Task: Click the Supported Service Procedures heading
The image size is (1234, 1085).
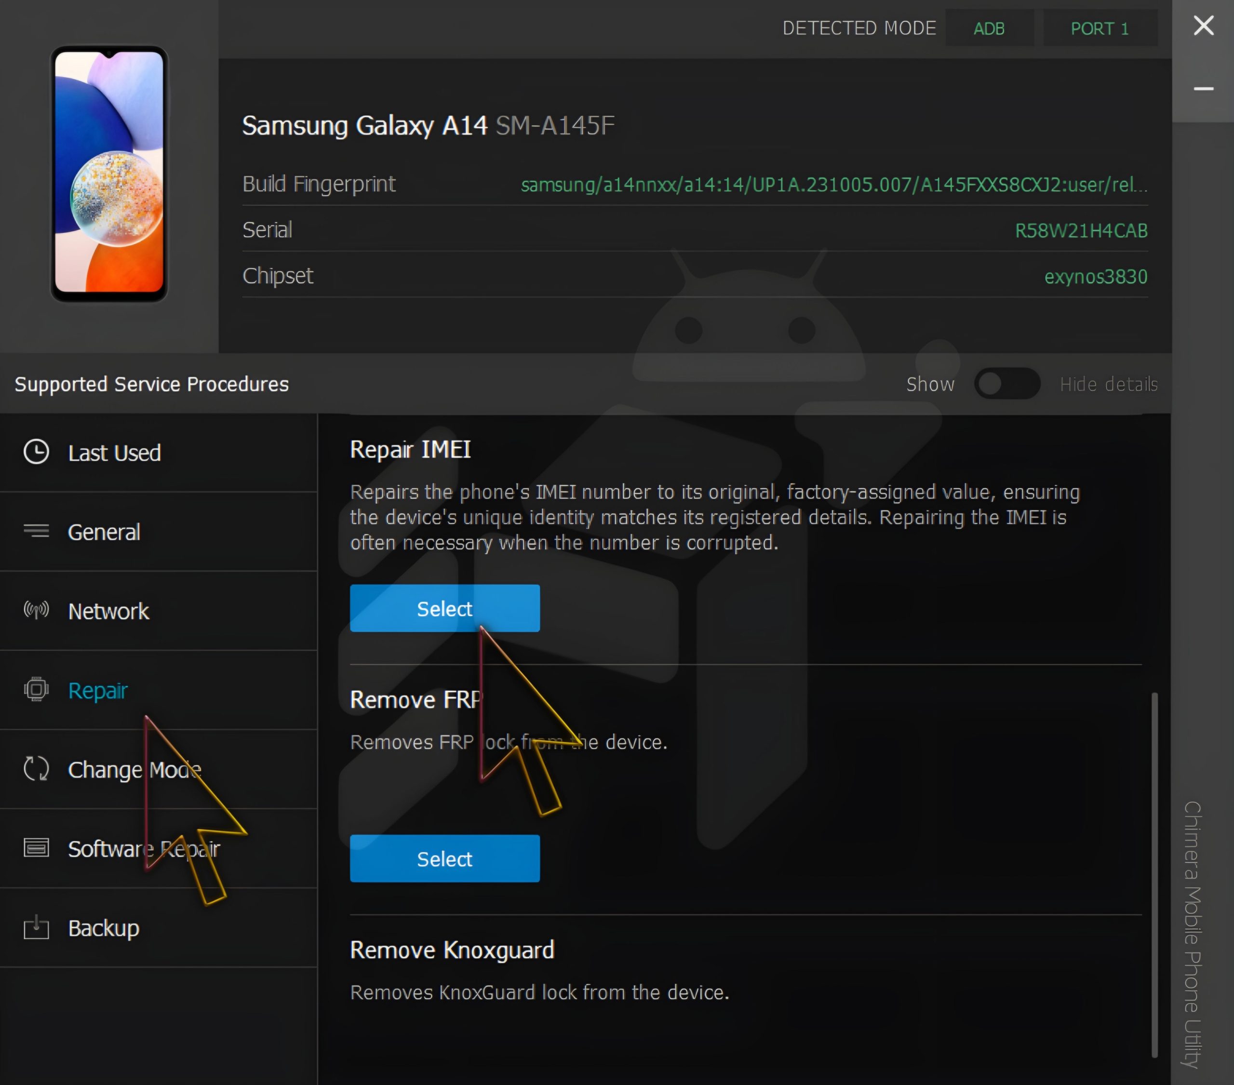Action: (151, 384)
